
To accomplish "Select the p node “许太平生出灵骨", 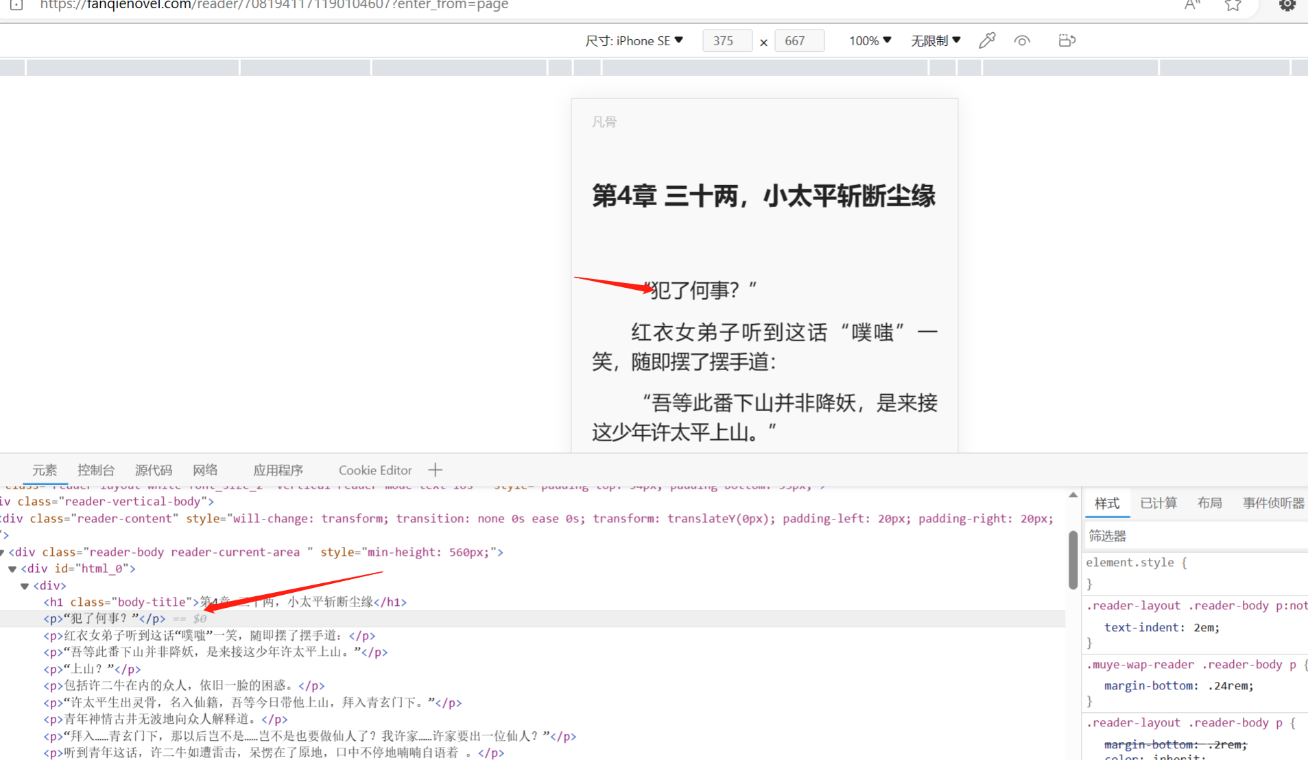I will point(252,703).
